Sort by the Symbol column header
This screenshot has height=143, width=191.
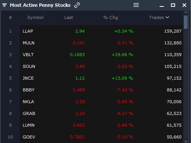tap(35, 17)
